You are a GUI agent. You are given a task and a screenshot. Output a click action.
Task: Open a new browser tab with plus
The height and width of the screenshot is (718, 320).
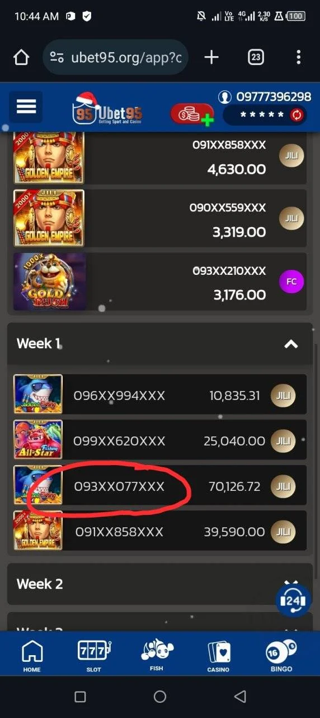click(x=211, y=57)
